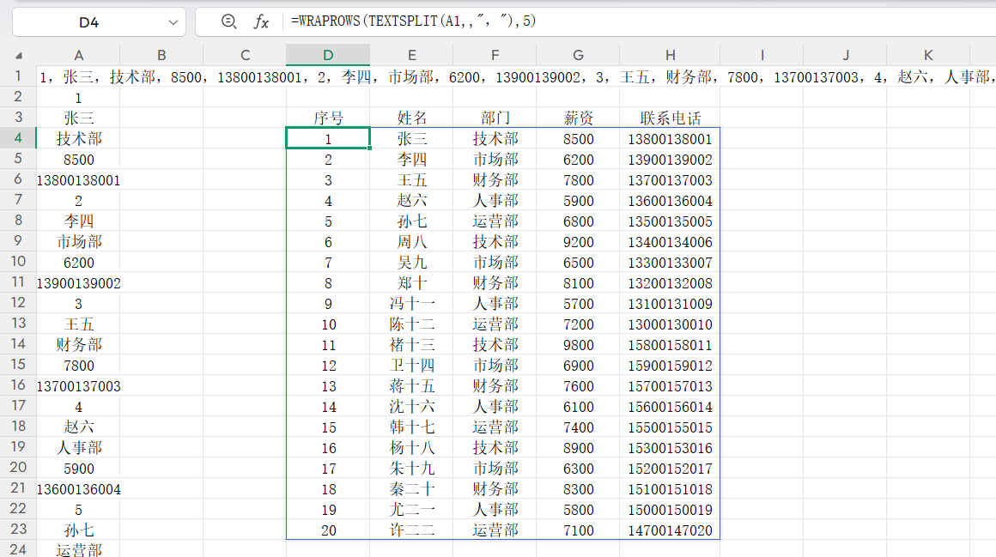Click cell A1 with the long text string

(x=78, y=77)
